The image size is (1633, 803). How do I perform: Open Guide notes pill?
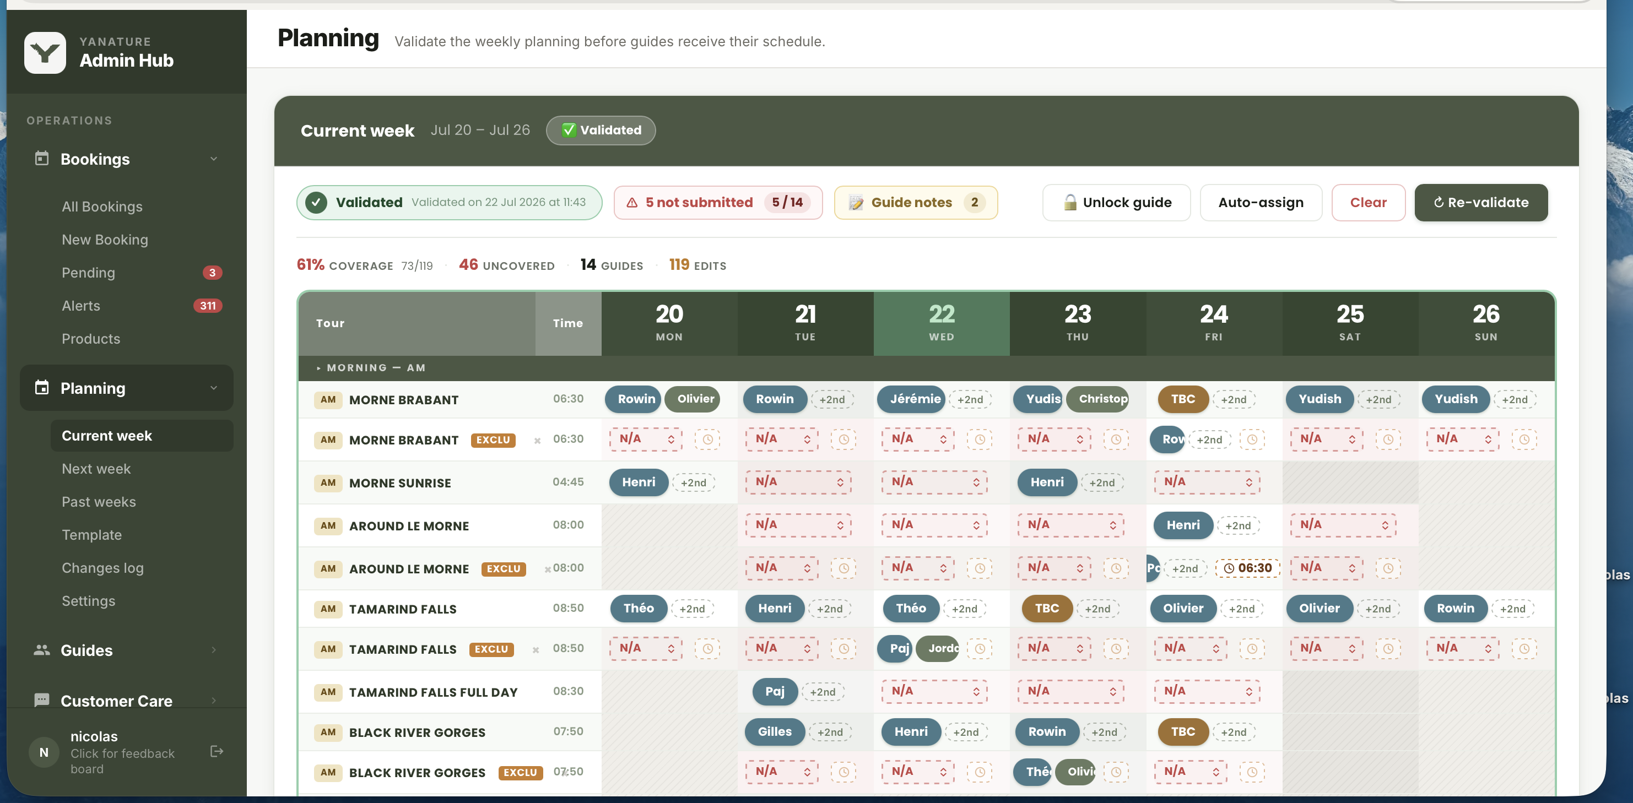[915, 203]
